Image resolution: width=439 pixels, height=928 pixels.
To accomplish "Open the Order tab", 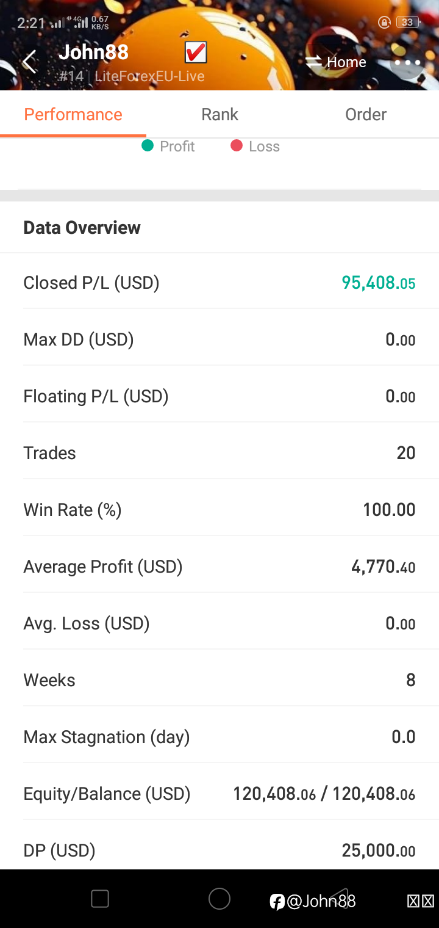I will coord(366,114).
